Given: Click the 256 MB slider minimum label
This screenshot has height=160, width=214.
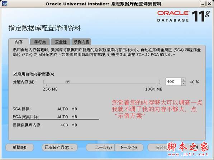Looking at the screenshot, I should [x=50, y=89].
